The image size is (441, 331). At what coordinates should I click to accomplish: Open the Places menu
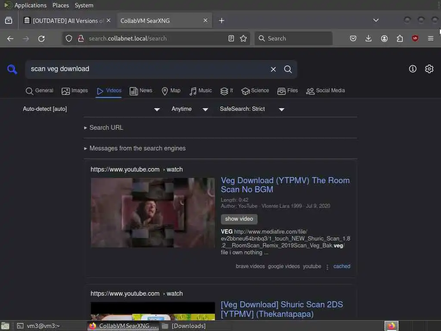(x=60, y=5)
